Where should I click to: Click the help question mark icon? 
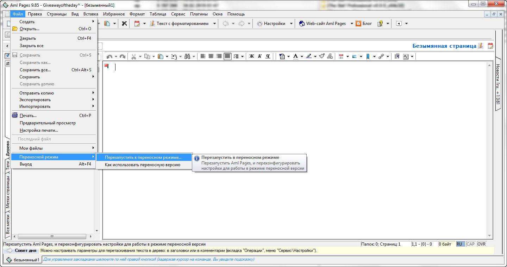point(380,24)
